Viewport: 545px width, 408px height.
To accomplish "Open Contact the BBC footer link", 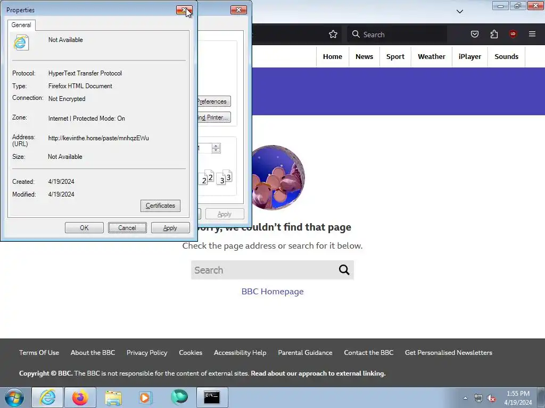I will pyautogui.click(x=368, y=353).
